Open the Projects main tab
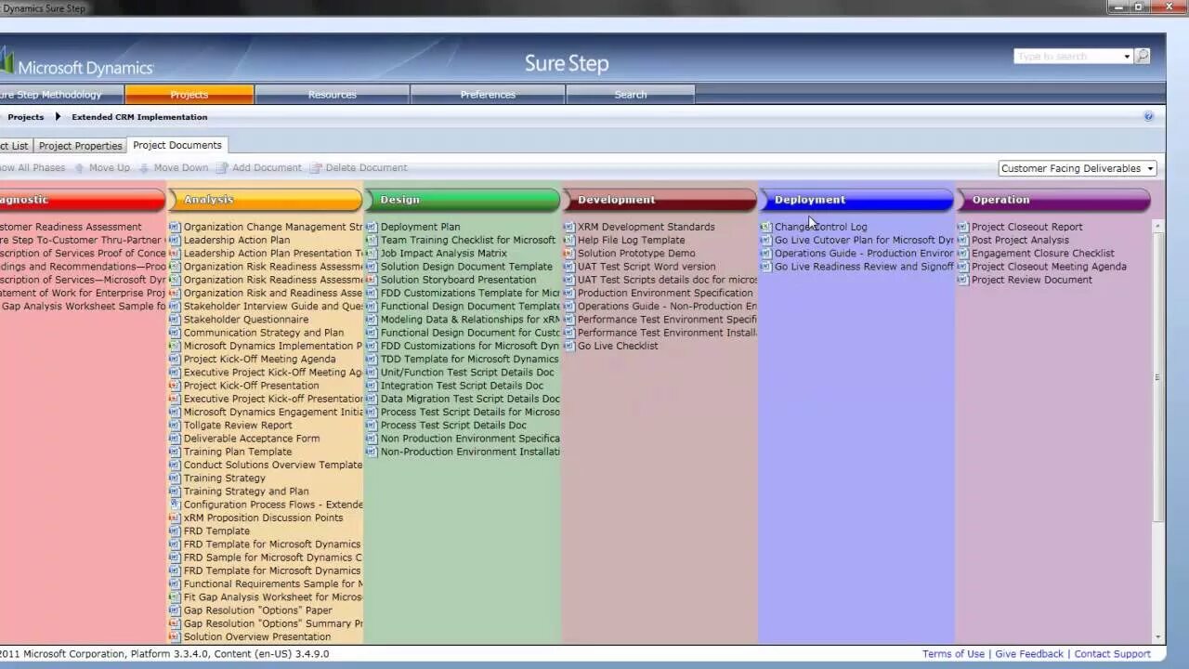This screenshot has width=1189, height=669. click(x=189, y=95)
